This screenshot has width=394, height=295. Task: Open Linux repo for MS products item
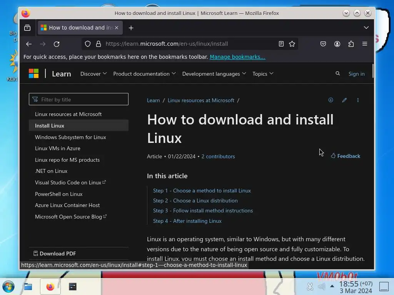(x=67, y=160)
